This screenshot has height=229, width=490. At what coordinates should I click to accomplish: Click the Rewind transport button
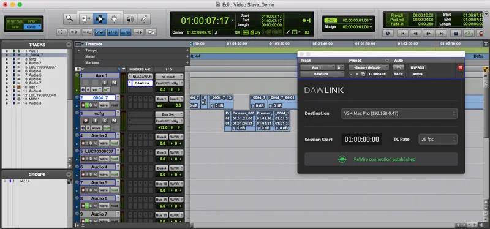(x=416, y=33)
